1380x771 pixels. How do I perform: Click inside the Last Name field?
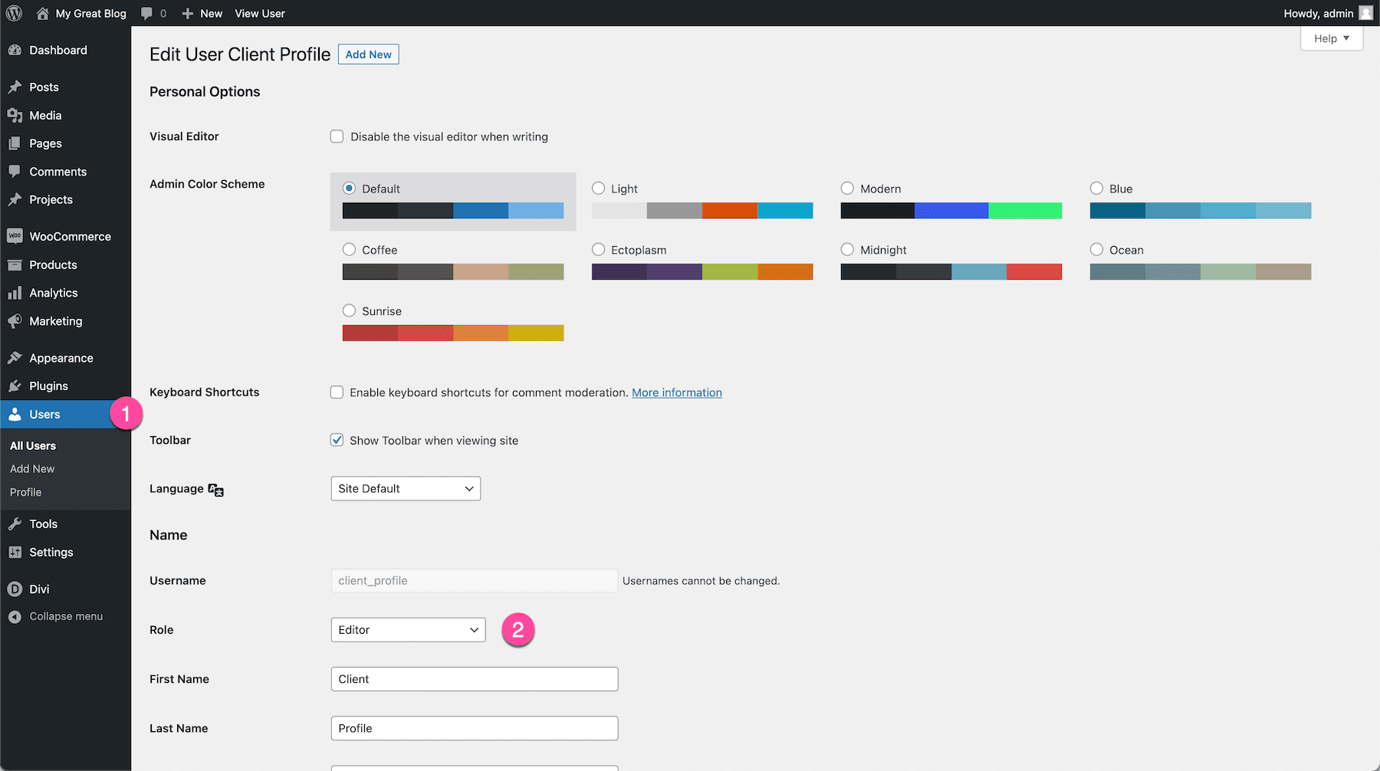point(474,727)
